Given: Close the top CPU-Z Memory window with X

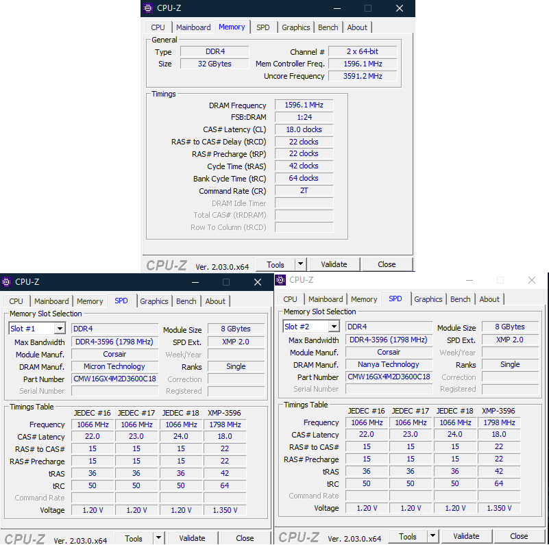Looking at the screenshot, I should pos(400,8).
